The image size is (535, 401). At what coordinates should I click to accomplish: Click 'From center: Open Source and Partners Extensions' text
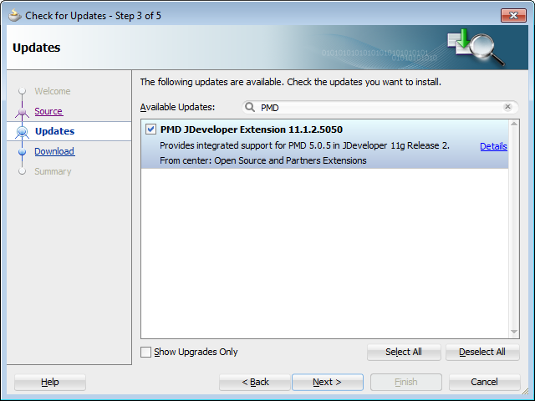coord(263,160)
